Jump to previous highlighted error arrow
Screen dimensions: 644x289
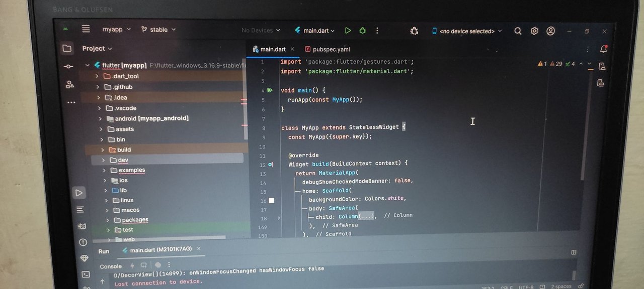(x=581, y=64)
